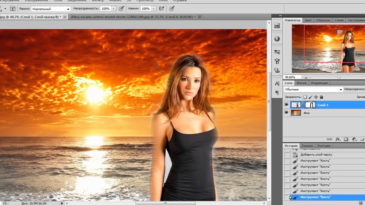Select the Фон layer thumbnail

[x=296, y=113]
